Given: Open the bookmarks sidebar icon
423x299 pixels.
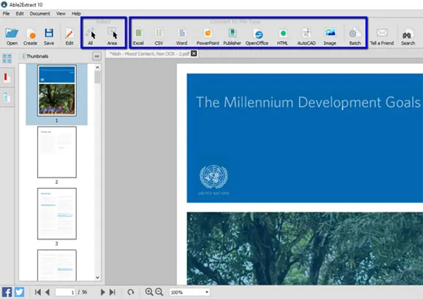Looking at the screenshot, I should [x=7, y=78].
